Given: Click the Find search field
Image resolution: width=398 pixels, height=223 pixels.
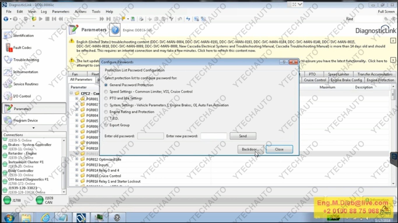Looking at the screenshot, I should click(x=368, y=19).
